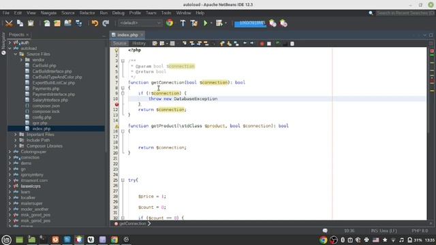Open the Tools menu
The image size is (436, 245).
[166, 13]
